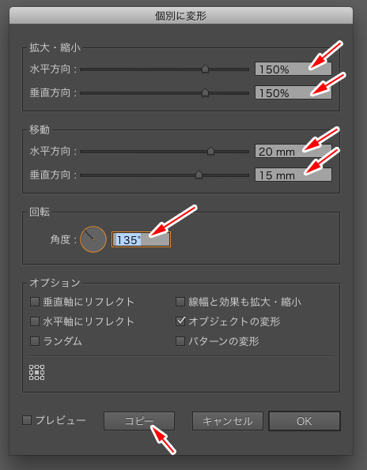Screen dimensions: 367x470
Task: Click the 拡大・縮小 section heading
Action: click(x=55, y=47)
